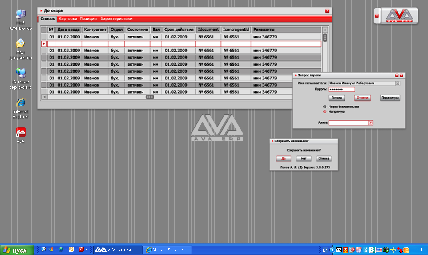Expand hidden tray icons with chevron
This screenshot has height=255, width=428.
pyautogui.click(x=332, y=250)
